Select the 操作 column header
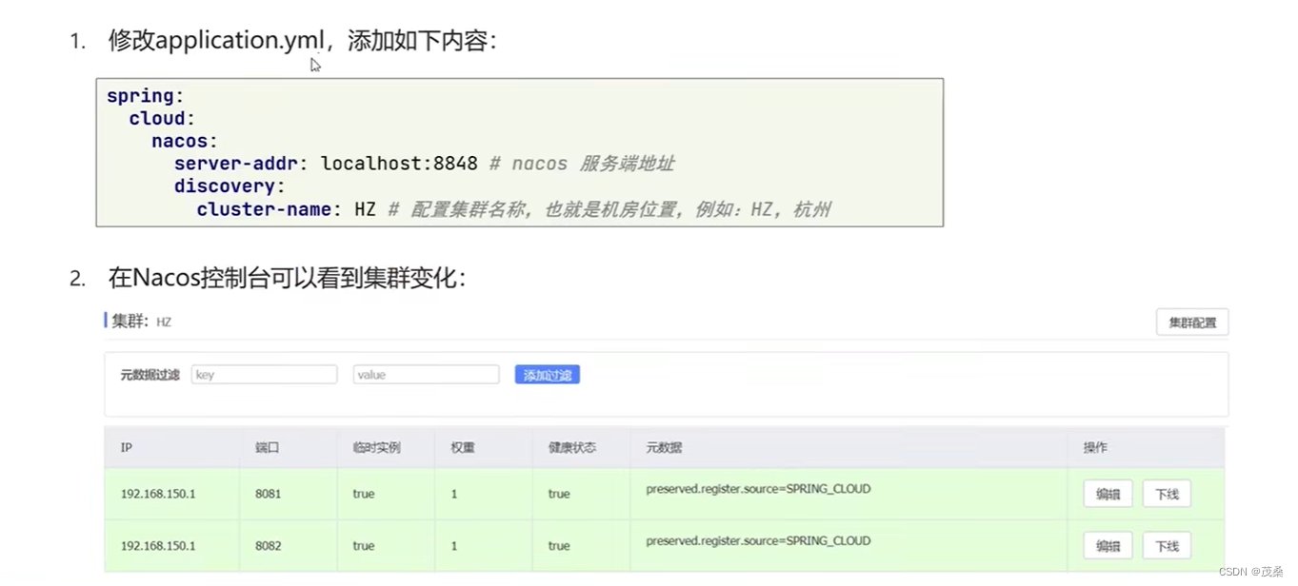Viewport: 1298px width, 586px height. (x=1095, y=447)
